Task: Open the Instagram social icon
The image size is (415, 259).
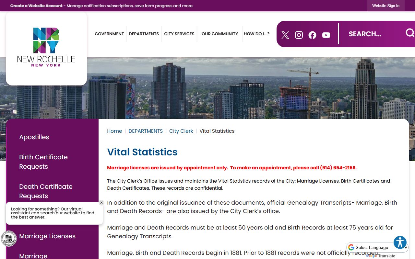Action: point(299,35)
